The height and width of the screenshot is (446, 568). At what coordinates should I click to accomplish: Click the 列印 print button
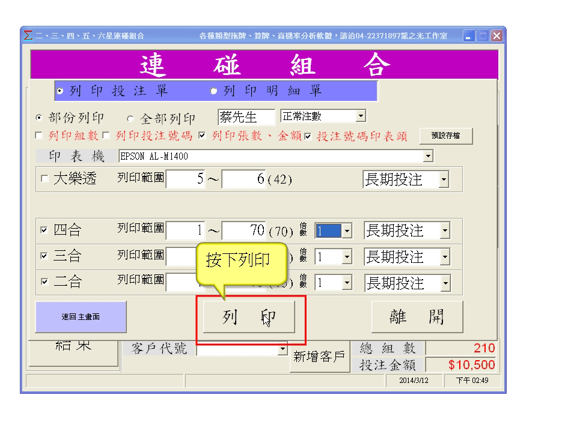tap(248, 317)
